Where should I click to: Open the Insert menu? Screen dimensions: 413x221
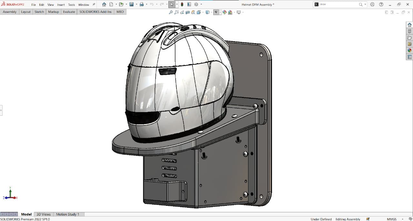(61, 5)
